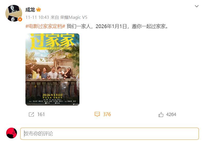Image resolution: width=202 pixels, height=141 pixels.
Task: Click the 荣耀Magic V5 source link
Action: pos(74,17)
